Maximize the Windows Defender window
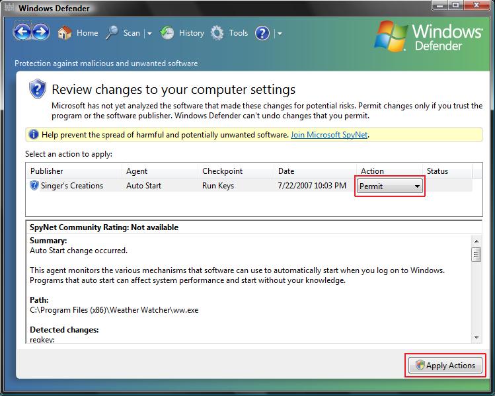The image size is (495, 396). tap(455, 5)
